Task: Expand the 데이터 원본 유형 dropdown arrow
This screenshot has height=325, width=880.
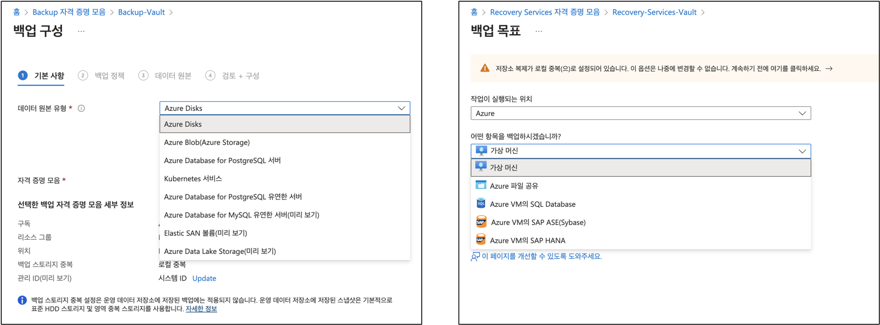Action: (401, 108)
